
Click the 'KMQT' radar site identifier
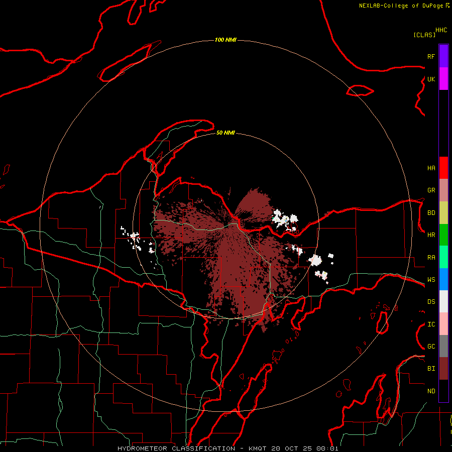click(x=258, y=448)
